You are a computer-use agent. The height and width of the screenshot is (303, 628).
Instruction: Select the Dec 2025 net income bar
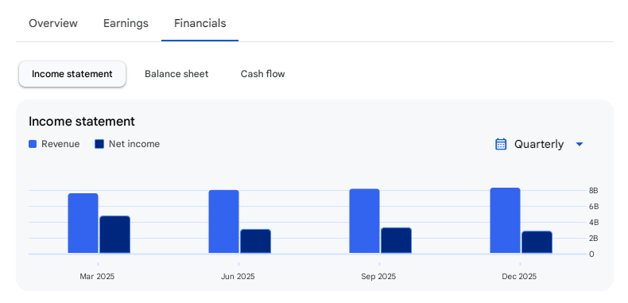click(537, 242)
